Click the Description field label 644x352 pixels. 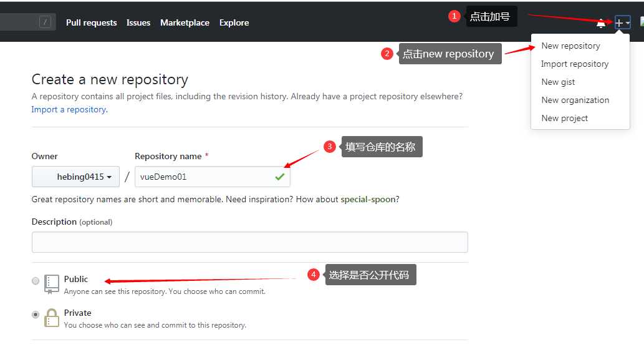coord(54,222)
